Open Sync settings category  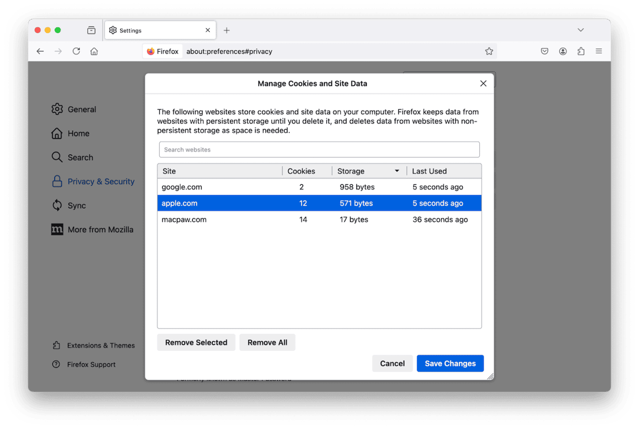tap(68, 206)
